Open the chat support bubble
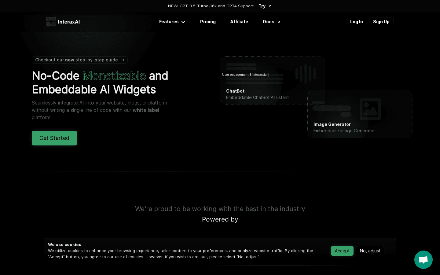 click(423, 260)
